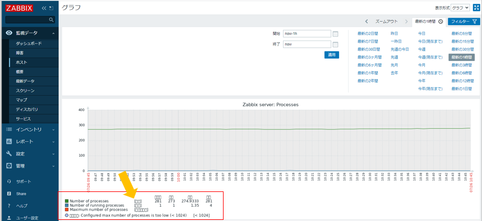
Task: Select 最新の1年間 time range
Action: click(368, 73)
